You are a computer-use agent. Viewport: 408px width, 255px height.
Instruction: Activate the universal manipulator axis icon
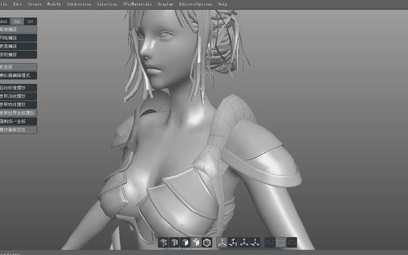point(222,242)
